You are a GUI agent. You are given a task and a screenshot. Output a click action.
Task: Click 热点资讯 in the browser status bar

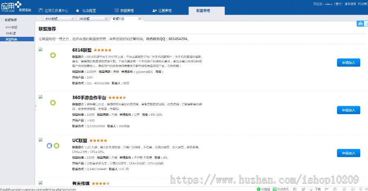(x=280, y=189)
